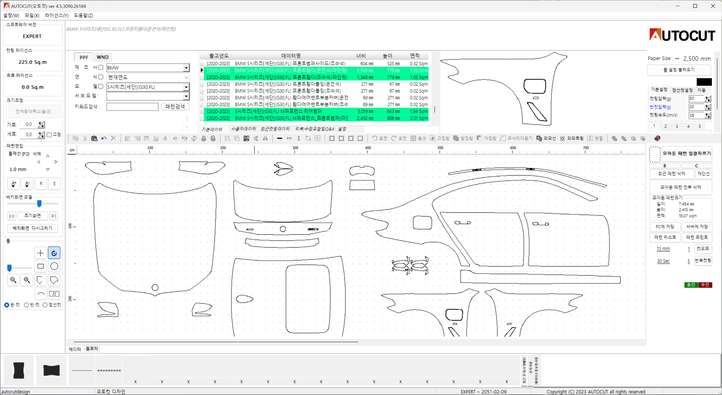Click the horizontal double-arrow stretch icon
Screen dimensions: 722x395
289,138
